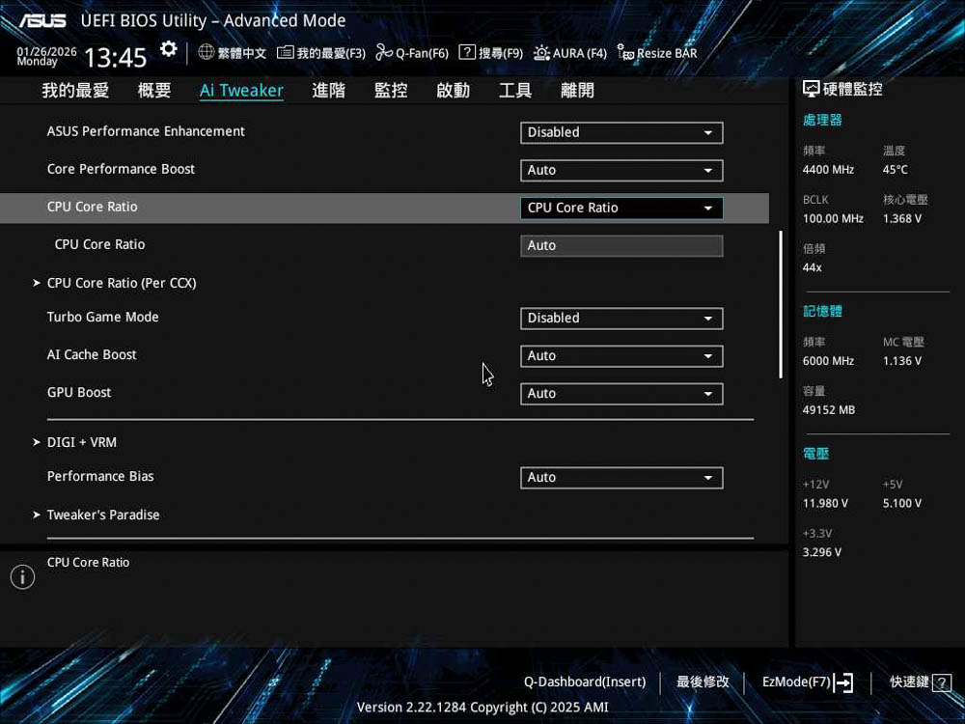This screenshot has height=724, width=965.
Task: Open Search (F9) question mark icon
Action: [467, 52]
